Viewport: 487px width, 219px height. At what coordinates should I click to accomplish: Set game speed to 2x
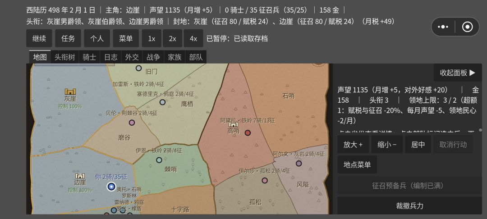tap(172, 38)
